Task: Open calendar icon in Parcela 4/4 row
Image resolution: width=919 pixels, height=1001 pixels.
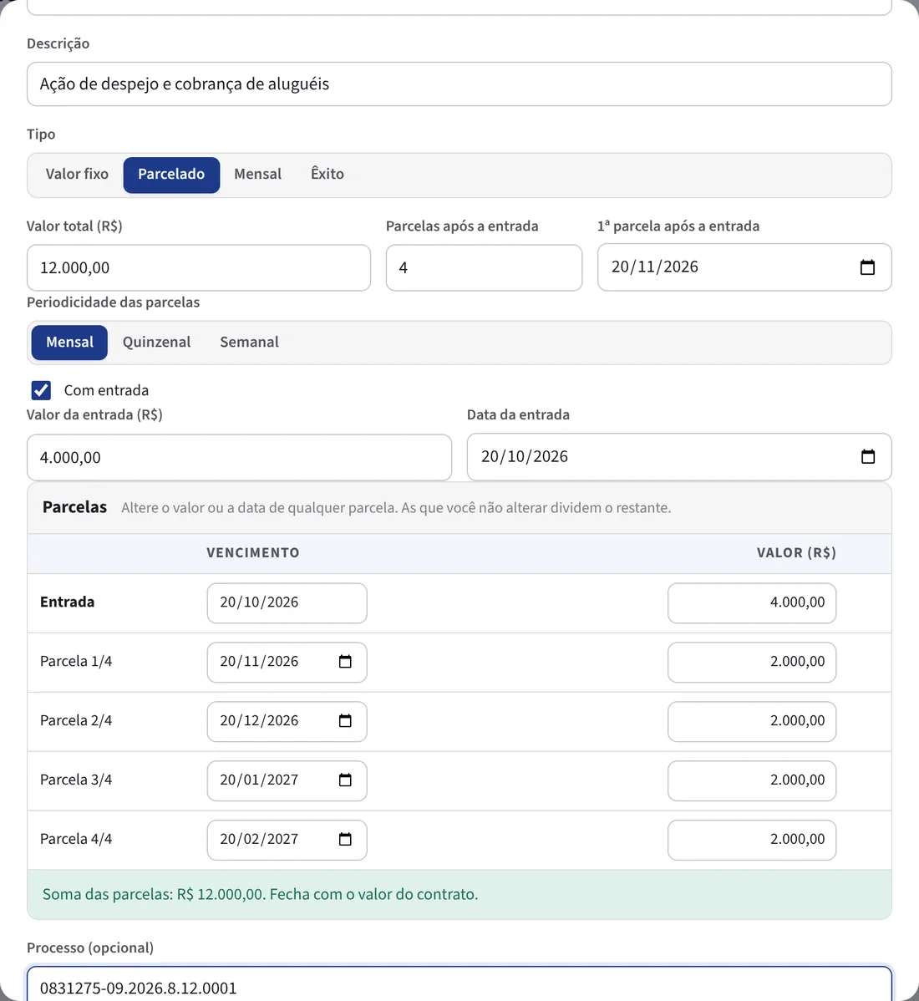Action: coord(345,839)
